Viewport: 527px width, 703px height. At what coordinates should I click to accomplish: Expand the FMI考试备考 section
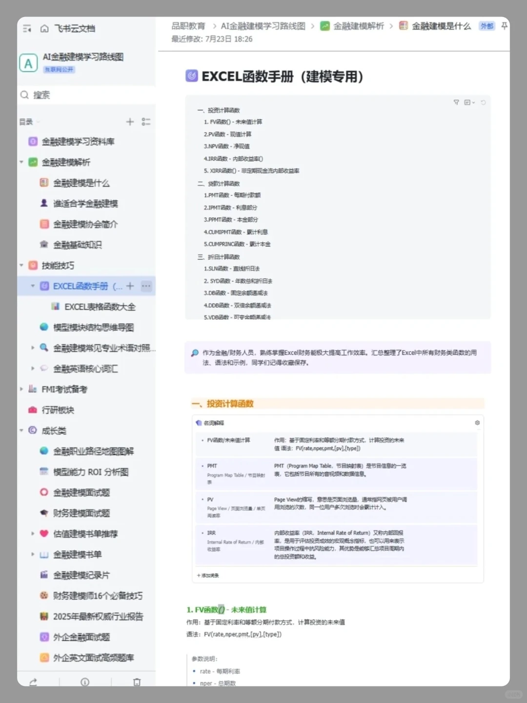tap(21, 389)
